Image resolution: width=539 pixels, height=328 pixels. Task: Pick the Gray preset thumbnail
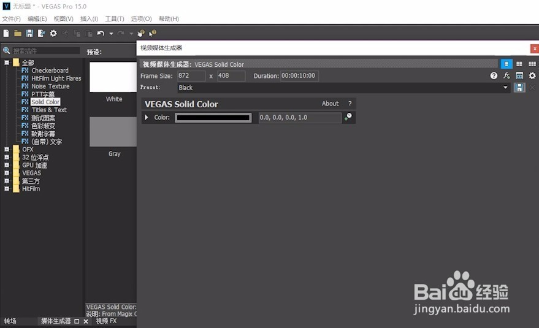coord(113,132)
